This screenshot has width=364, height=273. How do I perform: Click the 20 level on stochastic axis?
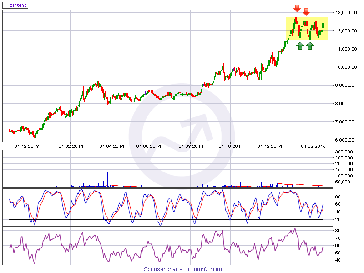pos(338,219)
